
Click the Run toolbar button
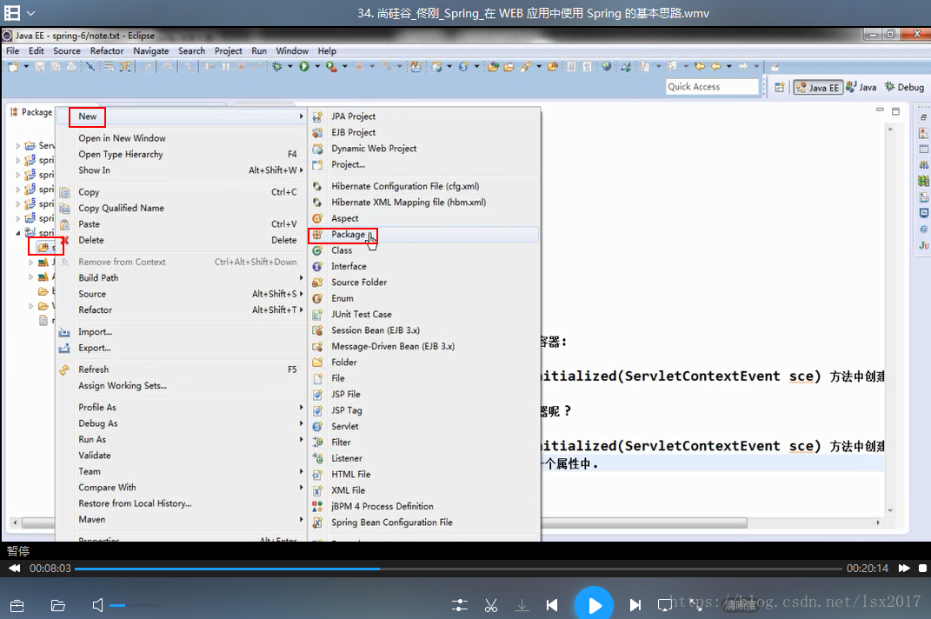click(x=304, y=67)
